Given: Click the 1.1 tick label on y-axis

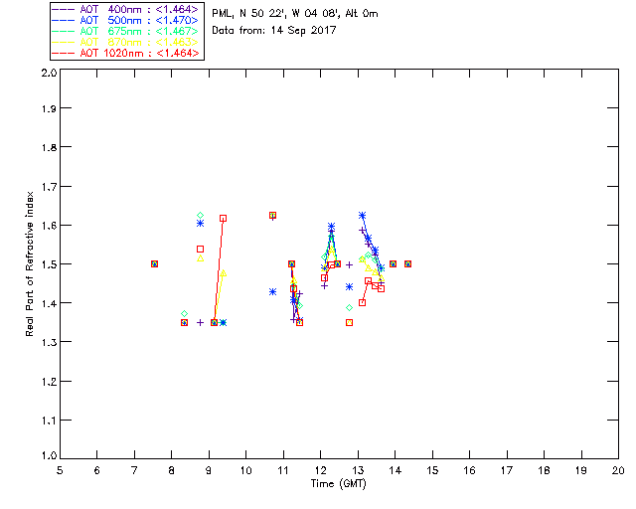Looking at the screenshot, I should [49, 421].
